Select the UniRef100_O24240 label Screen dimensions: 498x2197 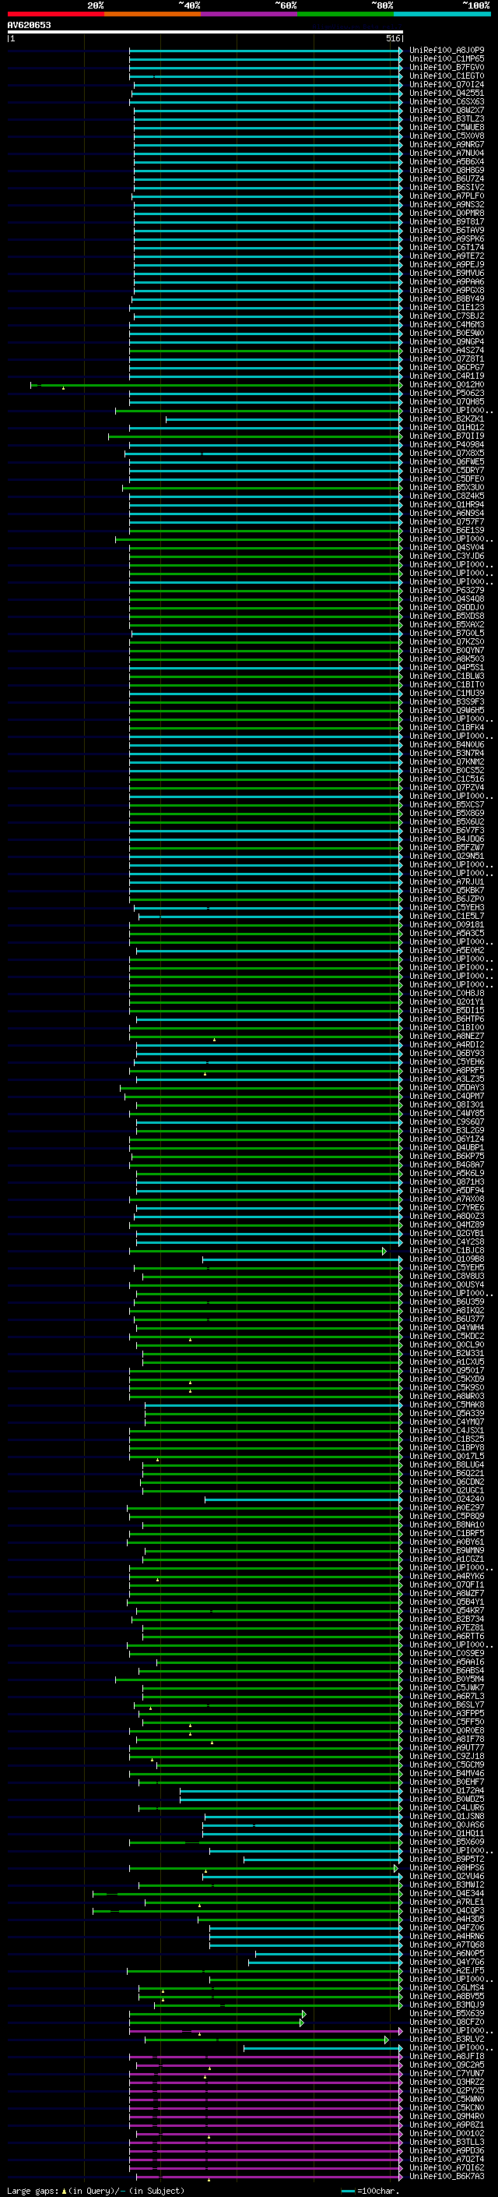pos(447,1499)
